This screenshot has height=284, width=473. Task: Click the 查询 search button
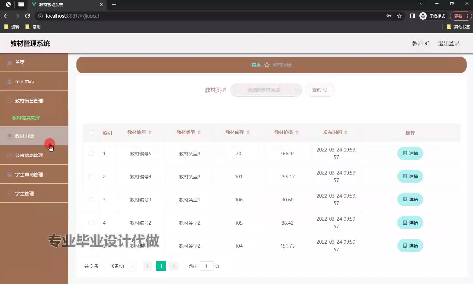pos(320,90)
